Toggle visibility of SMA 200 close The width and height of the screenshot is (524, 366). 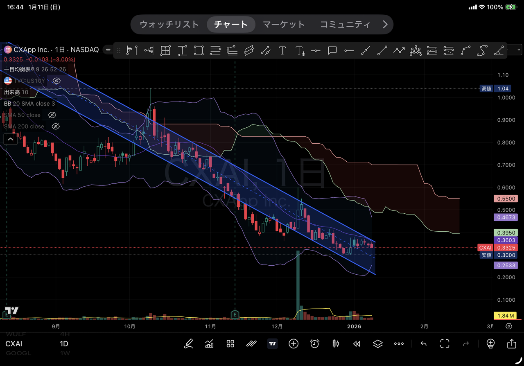coord(55,127)
